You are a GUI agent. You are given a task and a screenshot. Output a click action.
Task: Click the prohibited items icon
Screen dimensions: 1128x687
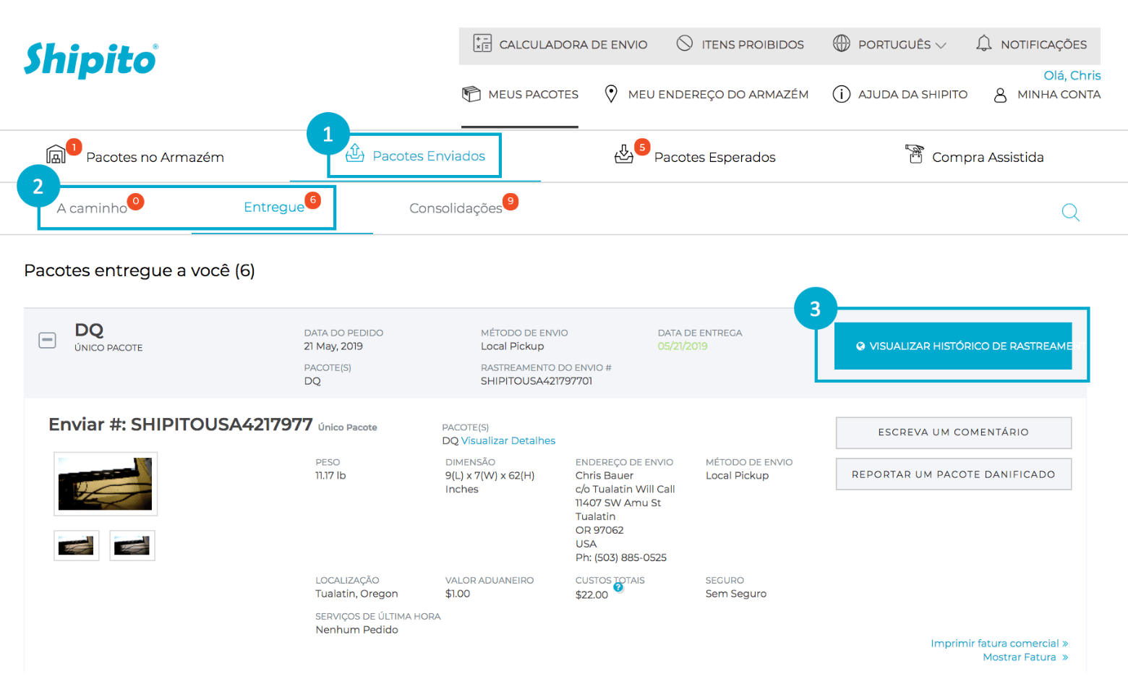(685, 43)
